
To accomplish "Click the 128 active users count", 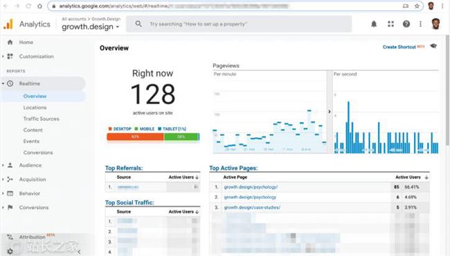I will [x=153, y=94].
